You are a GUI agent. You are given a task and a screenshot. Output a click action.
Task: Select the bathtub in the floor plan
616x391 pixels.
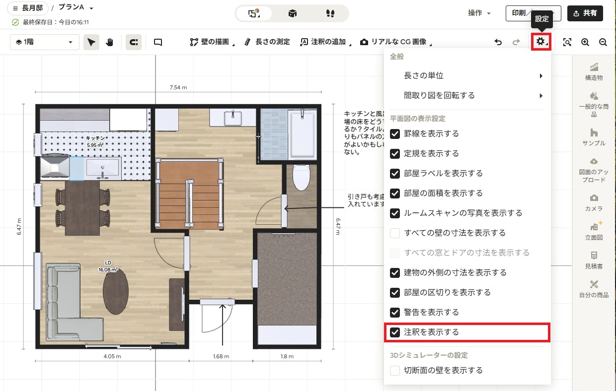coord(302,134)
